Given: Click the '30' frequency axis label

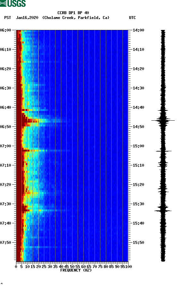Looking at the screenshot, I should (x=50, y=267).
